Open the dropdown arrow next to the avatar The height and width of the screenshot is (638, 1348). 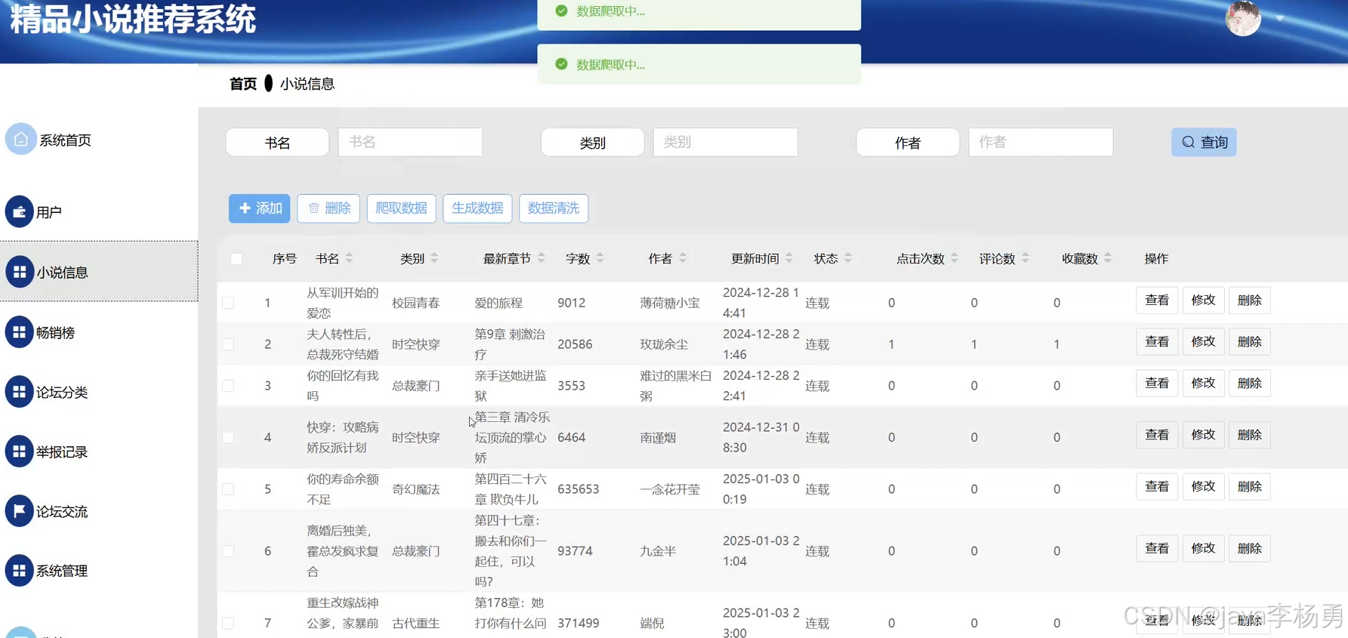click(x=1280, y=18)
